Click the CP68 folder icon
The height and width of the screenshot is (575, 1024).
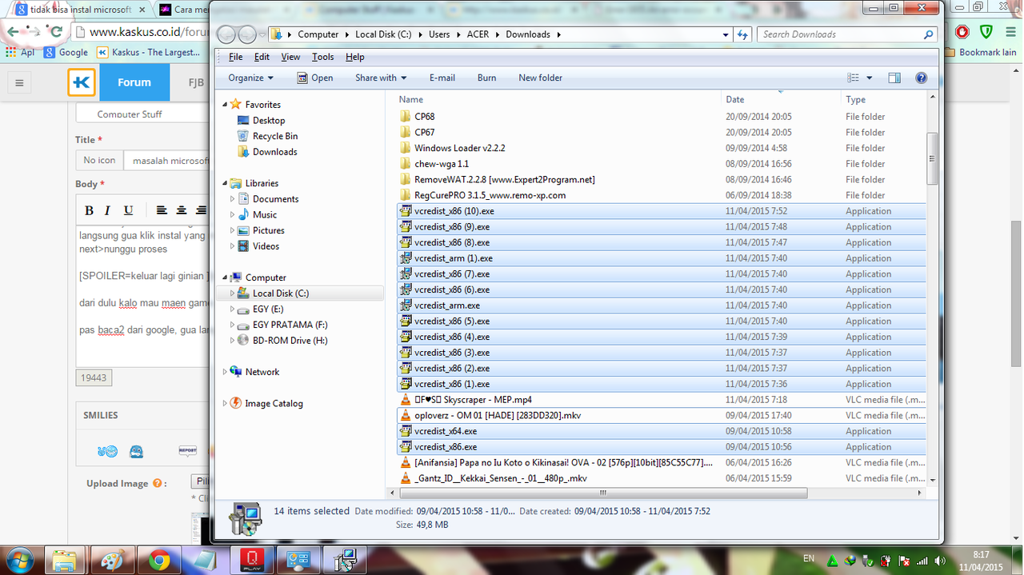coord(406,117)
